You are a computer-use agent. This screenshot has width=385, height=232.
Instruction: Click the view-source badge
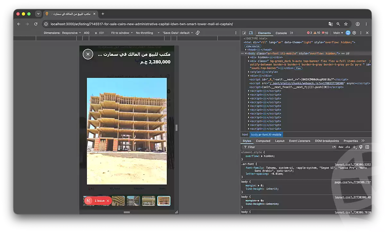coord(253,46)
